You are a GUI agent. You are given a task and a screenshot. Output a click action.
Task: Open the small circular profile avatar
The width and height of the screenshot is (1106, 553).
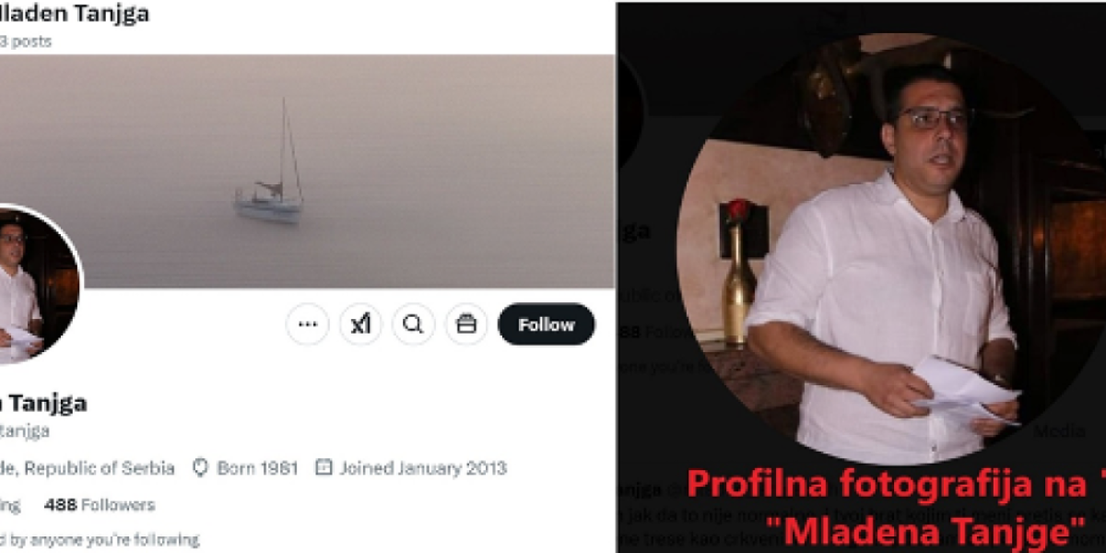point(35,285)
